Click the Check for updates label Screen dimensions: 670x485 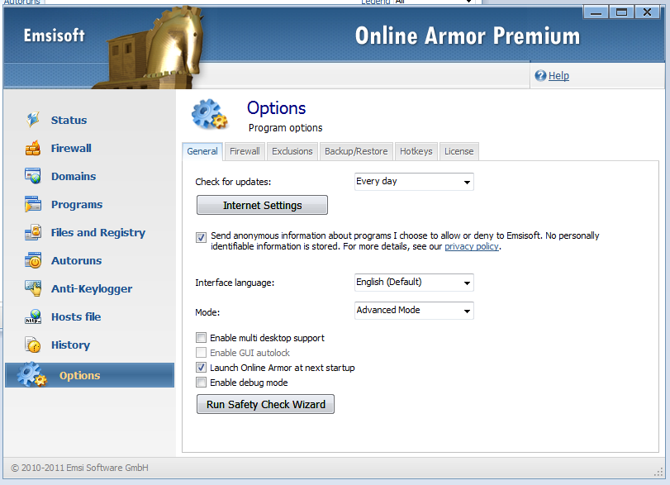(233, 182)
